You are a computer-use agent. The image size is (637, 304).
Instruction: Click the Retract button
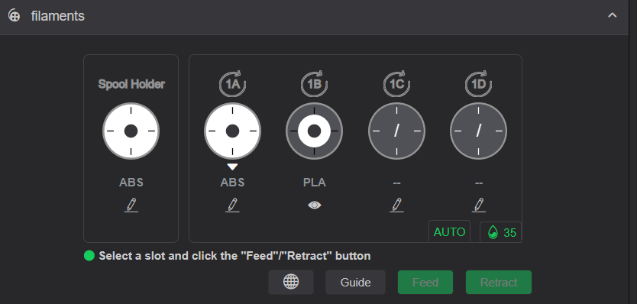499,282
